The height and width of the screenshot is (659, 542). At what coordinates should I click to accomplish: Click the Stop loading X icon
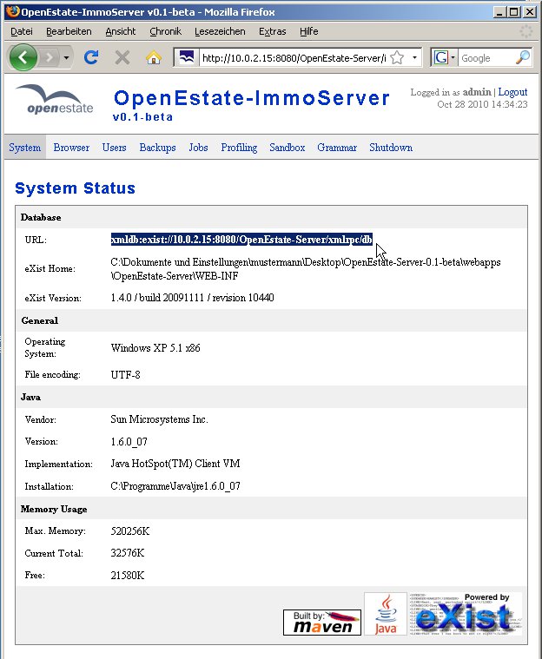(122, 58)
